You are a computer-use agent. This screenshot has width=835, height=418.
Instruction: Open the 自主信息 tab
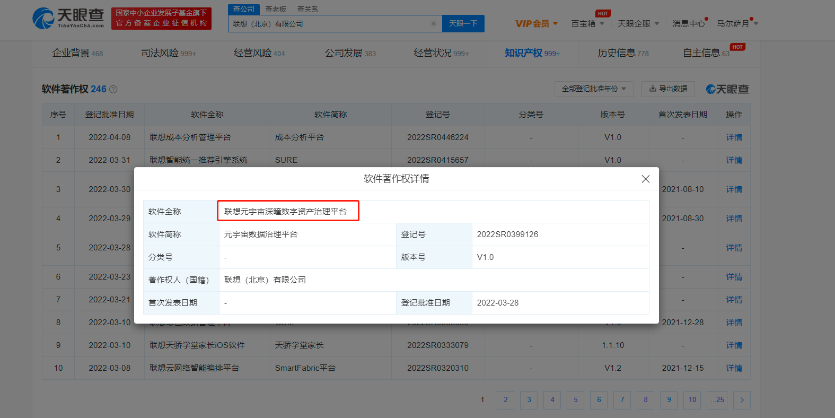tap(706, 53)
